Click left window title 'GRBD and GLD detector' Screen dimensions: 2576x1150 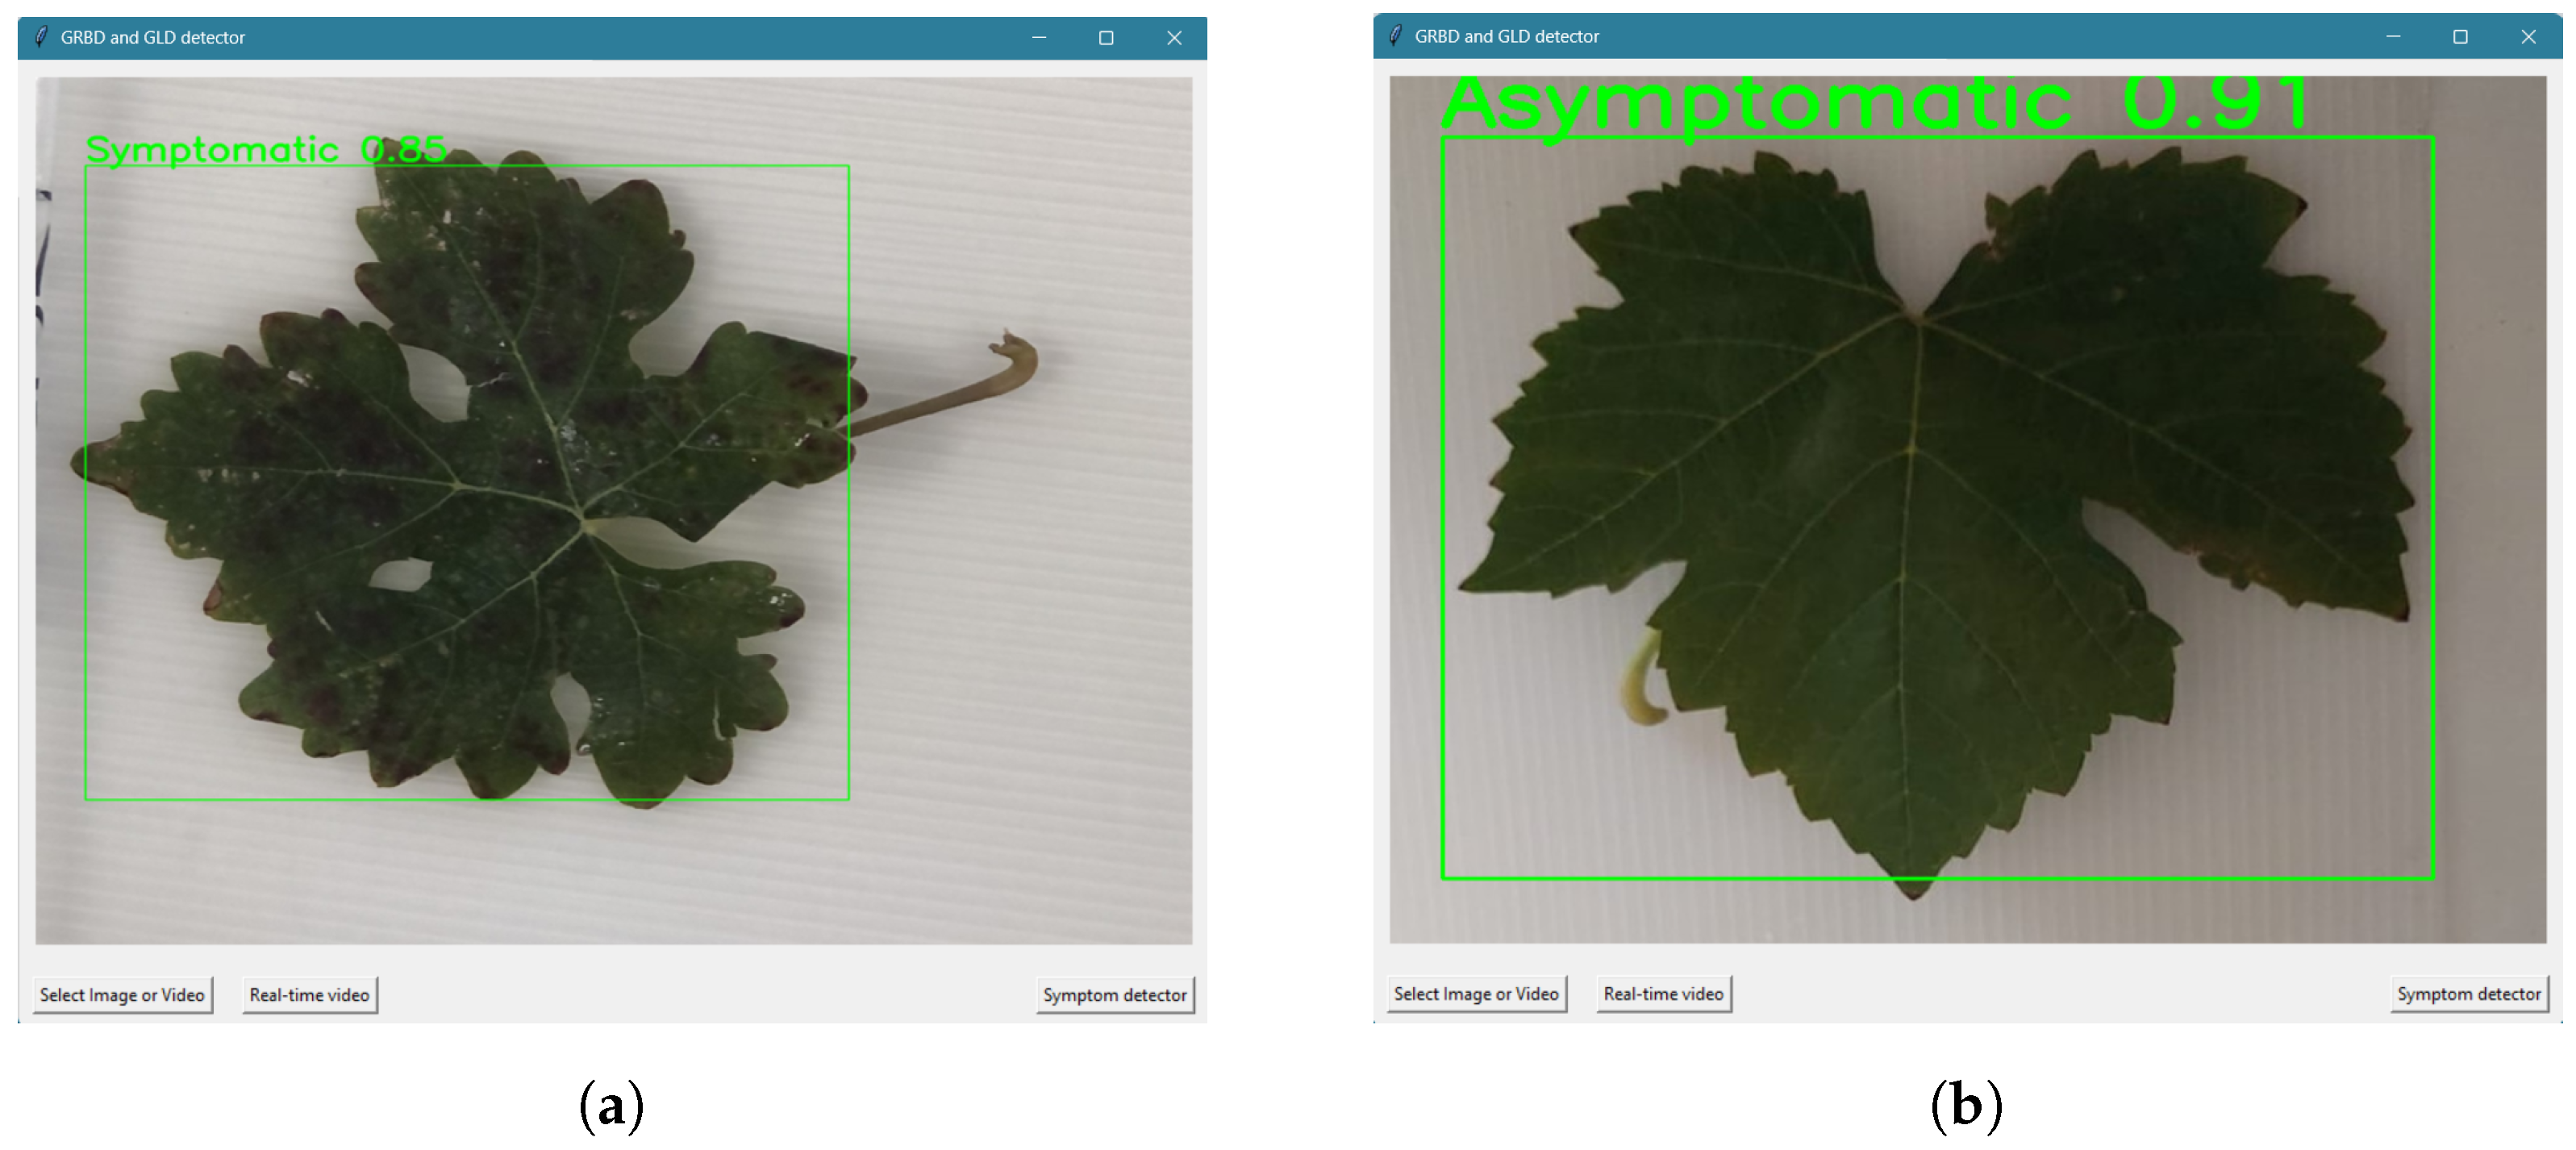(153, 38)
